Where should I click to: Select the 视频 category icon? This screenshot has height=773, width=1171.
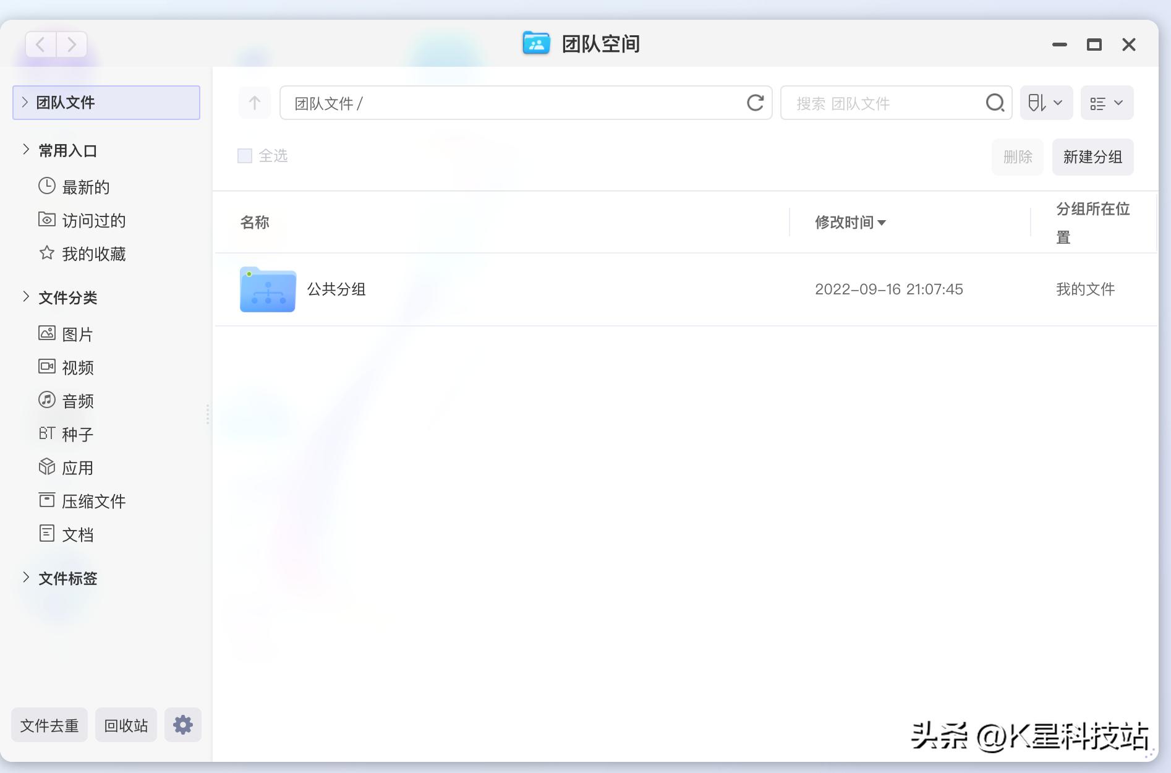pyautogui.click(x=46, y=367)
